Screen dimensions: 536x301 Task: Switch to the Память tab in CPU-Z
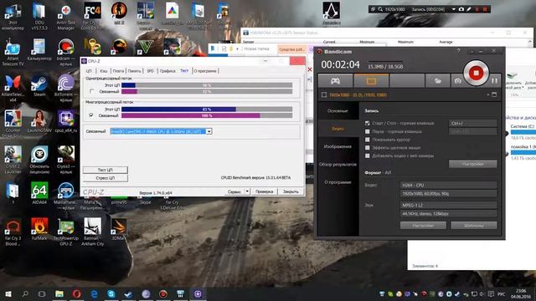134,71
